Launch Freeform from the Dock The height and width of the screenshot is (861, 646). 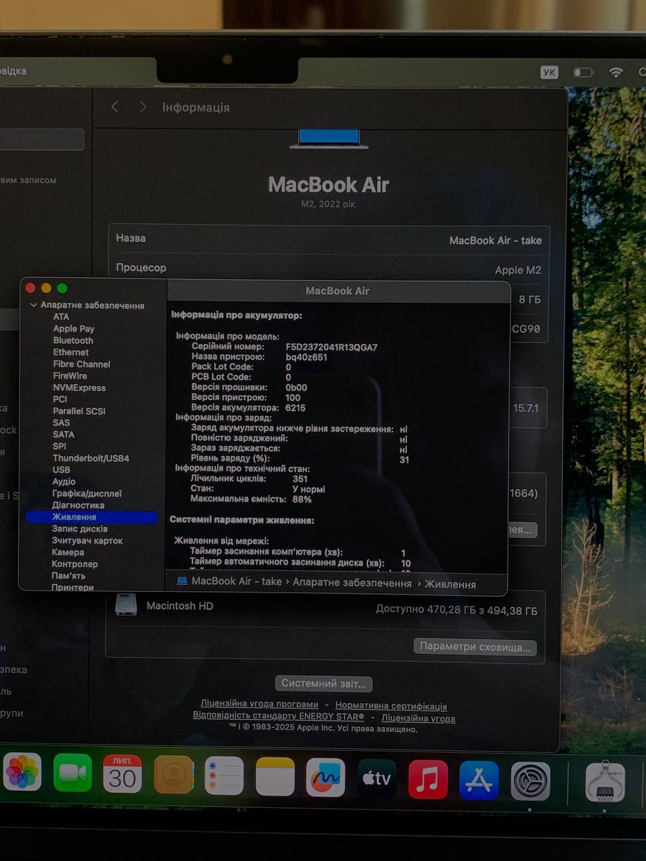click(x=326, y=778)
